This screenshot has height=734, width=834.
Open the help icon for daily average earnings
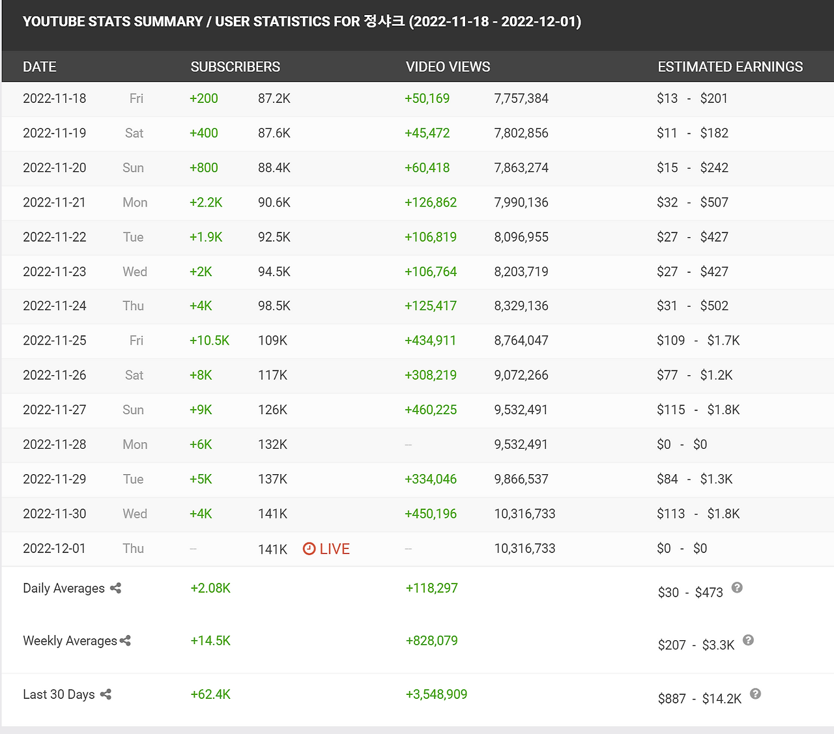point(737,587)
